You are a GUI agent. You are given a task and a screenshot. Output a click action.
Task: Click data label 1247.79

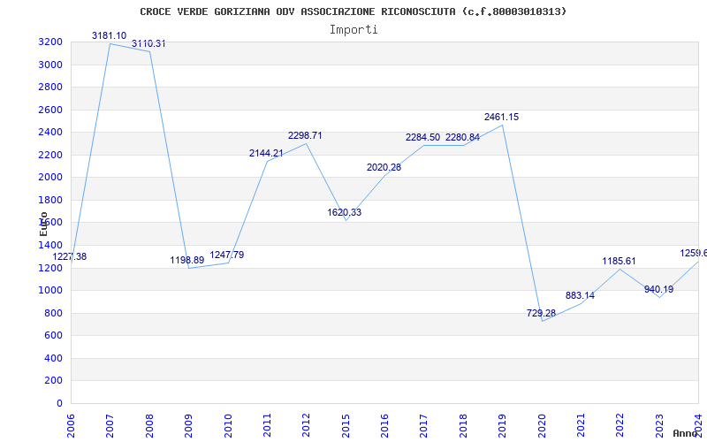pyautogui.click(x=227, y=255)
